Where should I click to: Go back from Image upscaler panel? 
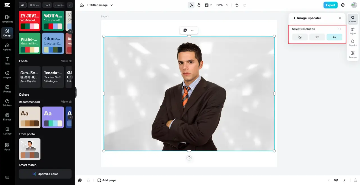pyautogui.click(x=294, y=18)
